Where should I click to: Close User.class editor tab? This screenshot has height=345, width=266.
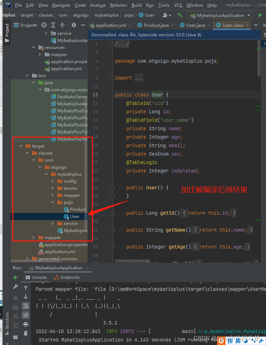click(247, 25)
